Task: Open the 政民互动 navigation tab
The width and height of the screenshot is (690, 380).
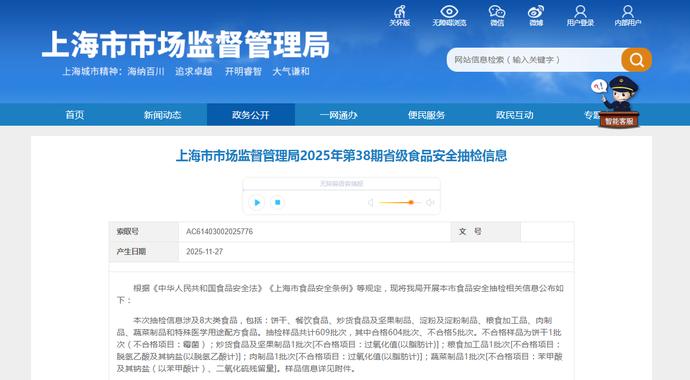Action: pos(515,115)
